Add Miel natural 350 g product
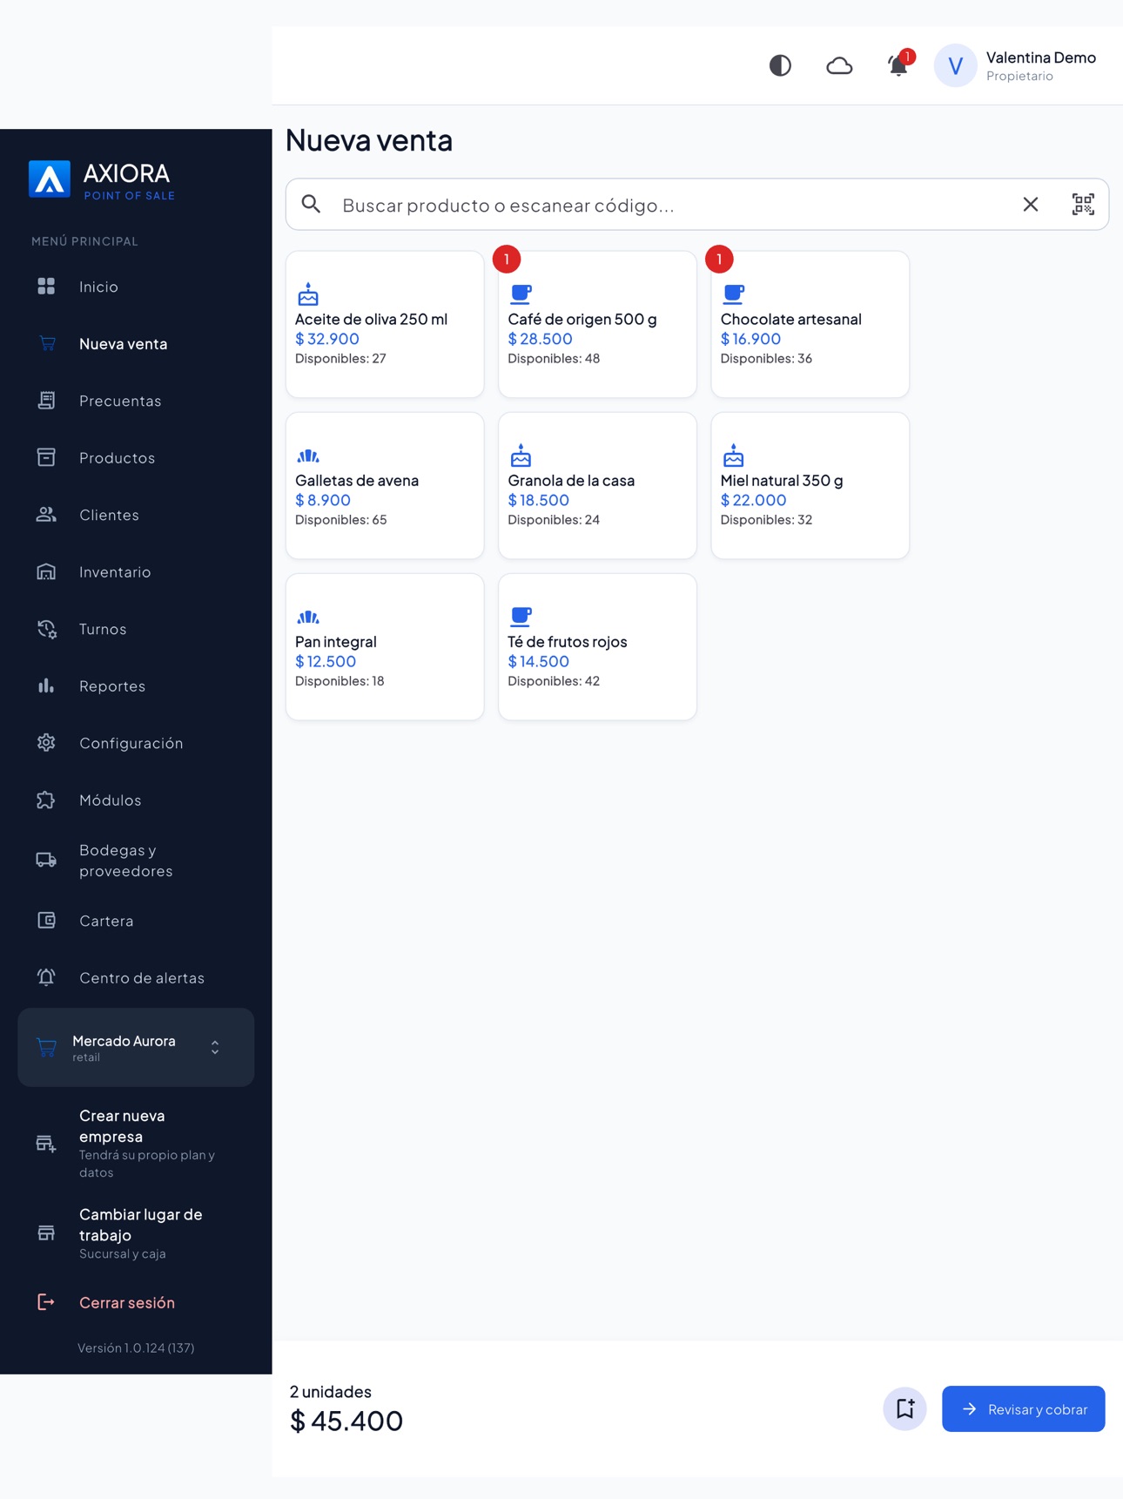This screenshot has height=1499, width=1123. click(810, 485)
